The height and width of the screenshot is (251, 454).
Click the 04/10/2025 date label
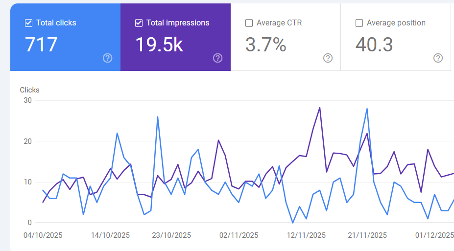[x=43, y=235]
